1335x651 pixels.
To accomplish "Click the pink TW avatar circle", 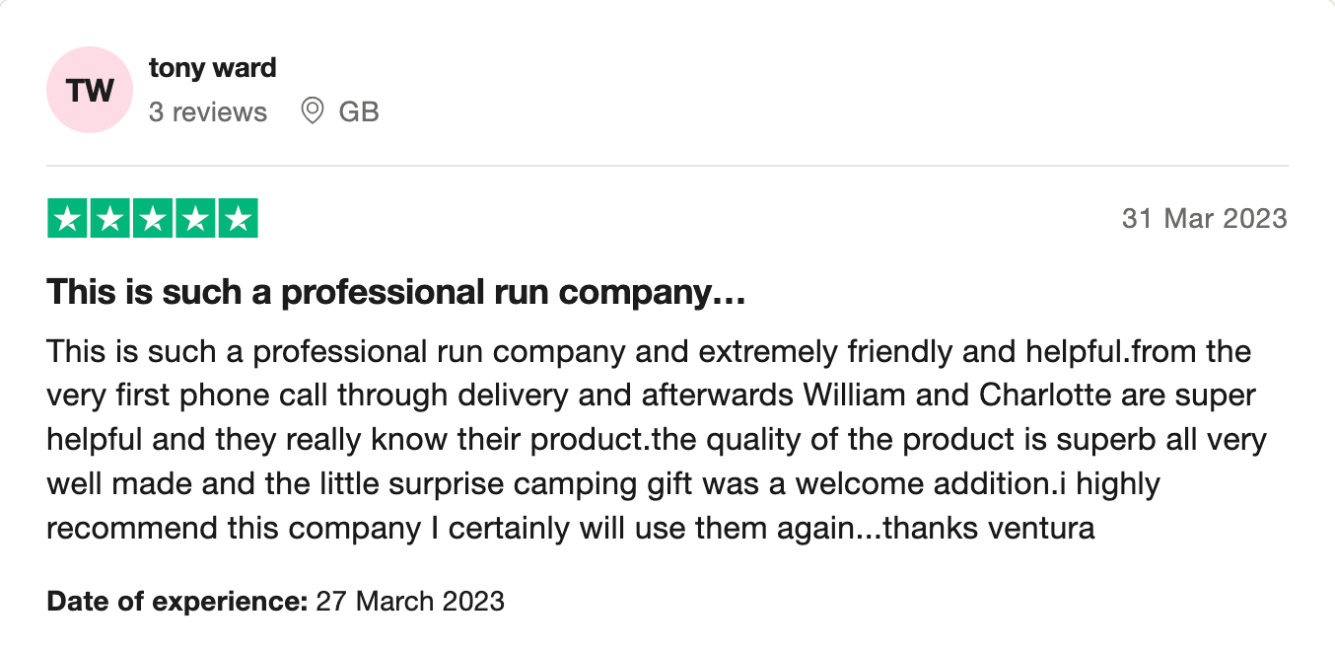I will 90,90.
